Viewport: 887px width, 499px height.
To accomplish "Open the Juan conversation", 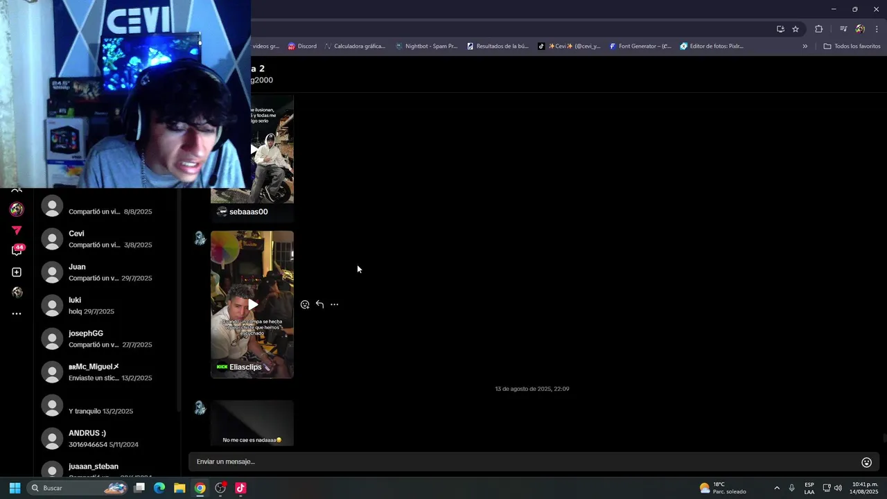I will pos(105,272).
